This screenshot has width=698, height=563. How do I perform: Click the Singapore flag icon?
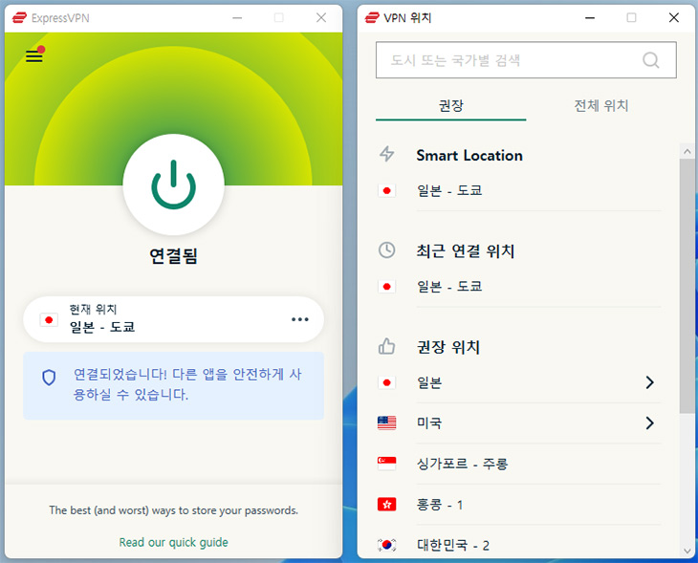pos(386,464)
